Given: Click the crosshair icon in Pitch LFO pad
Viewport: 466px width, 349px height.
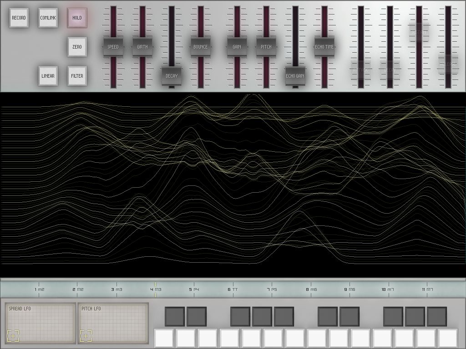Looking at the screenshot, I should pos(86,336).
